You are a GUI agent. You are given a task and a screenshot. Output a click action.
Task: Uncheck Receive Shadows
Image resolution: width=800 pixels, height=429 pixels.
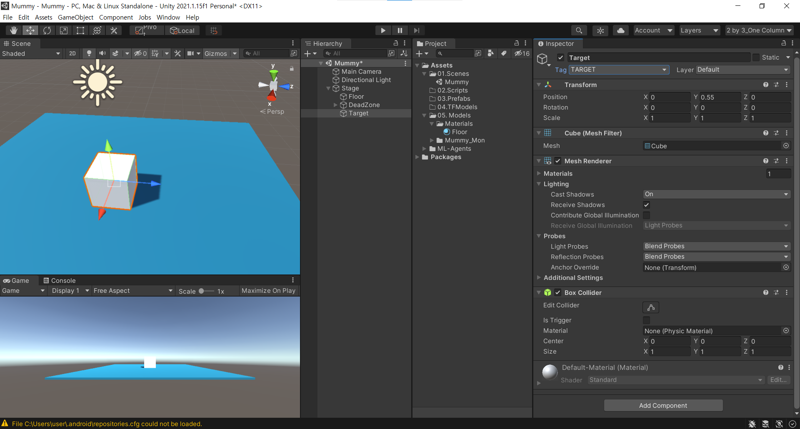pos(646,205)
